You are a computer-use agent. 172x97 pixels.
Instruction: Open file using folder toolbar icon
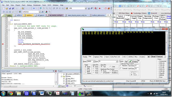[7, 8]
